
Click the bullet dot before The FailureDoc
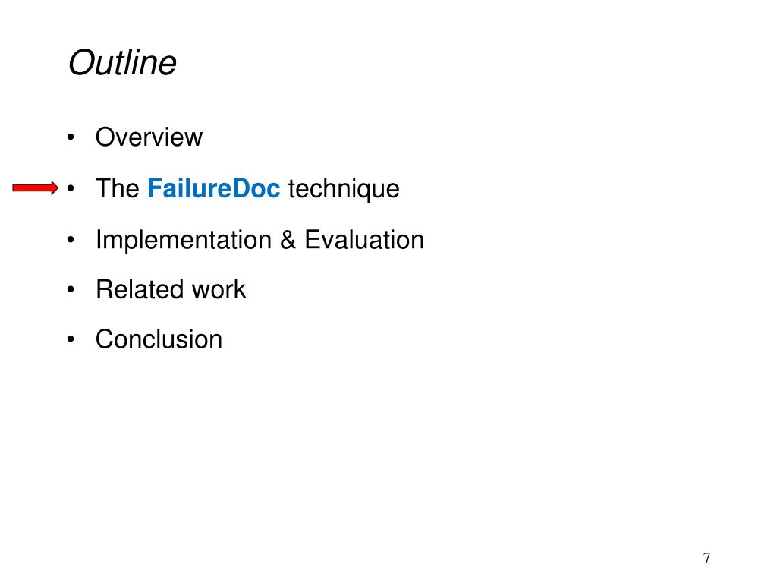[x=71, y=189]
